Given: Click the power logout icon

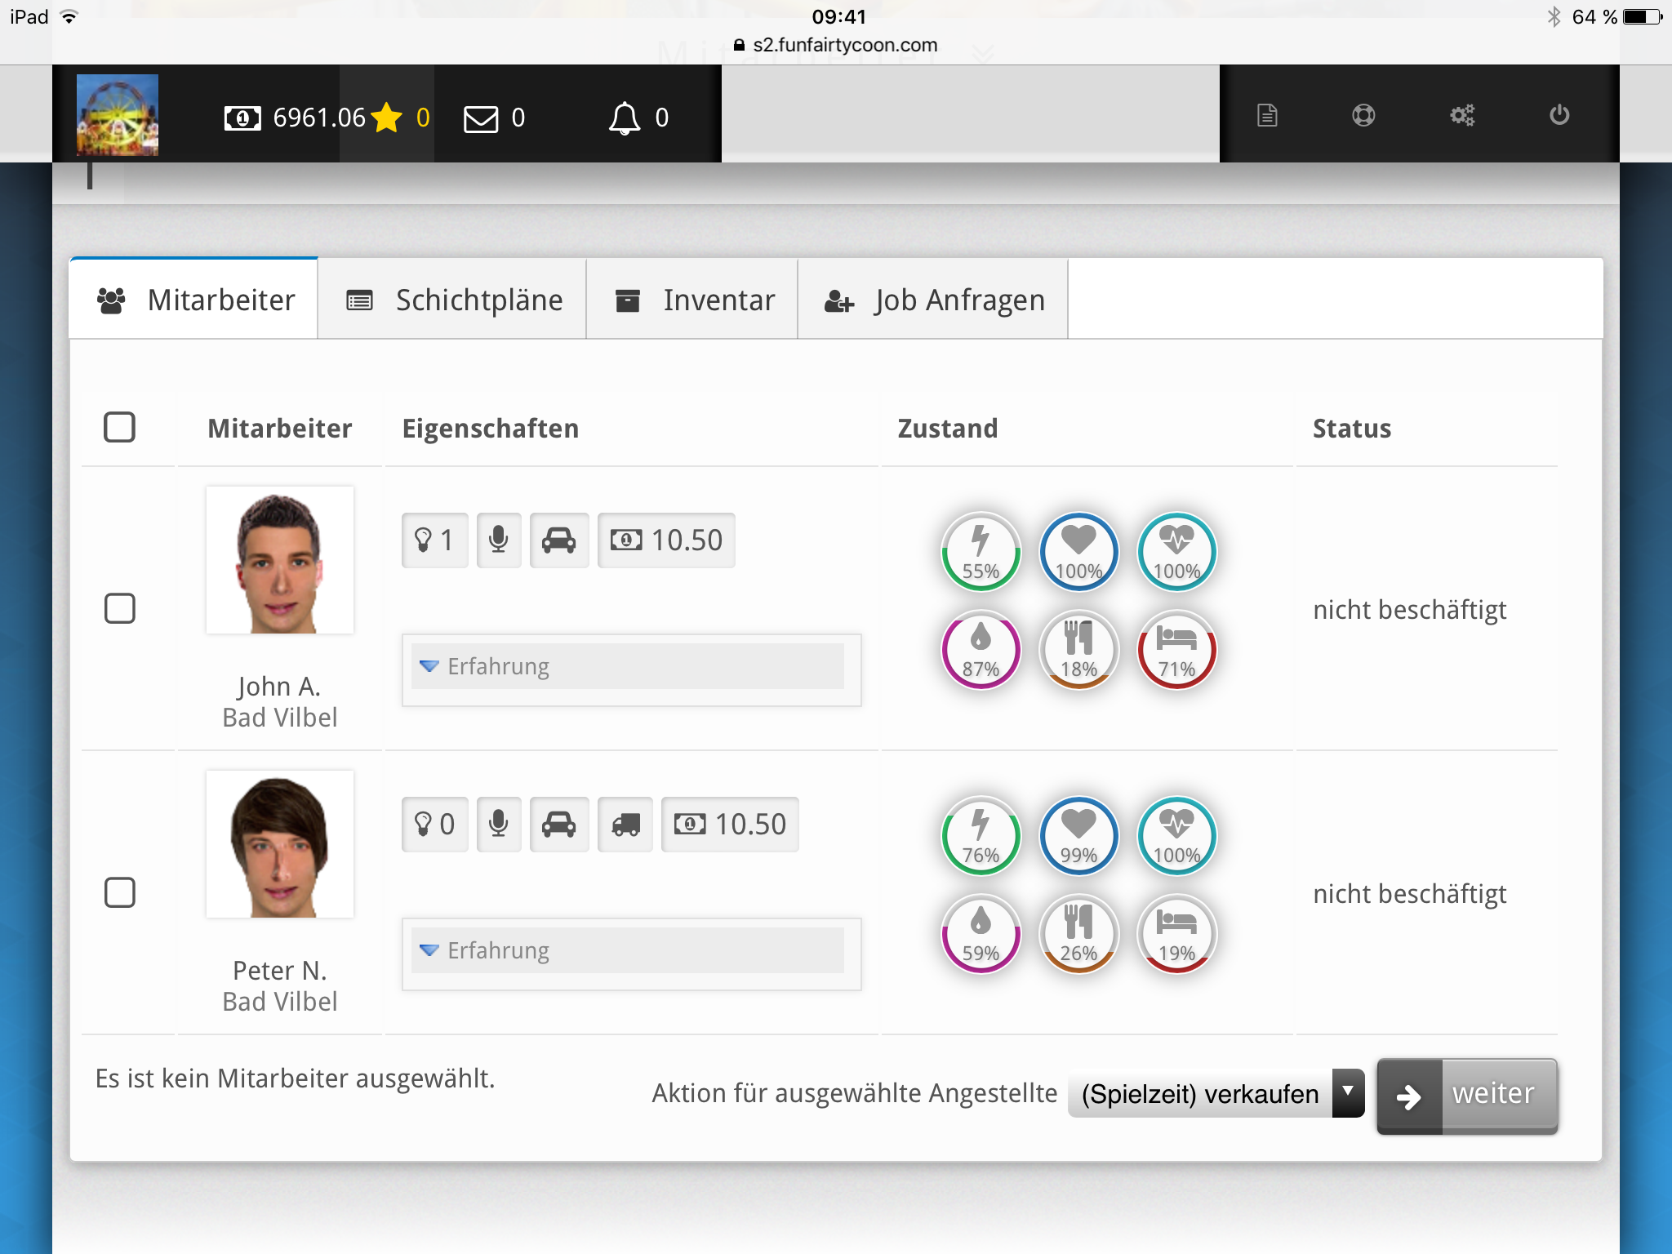Looking at the screenshot, I should [x=1559, y=115].
